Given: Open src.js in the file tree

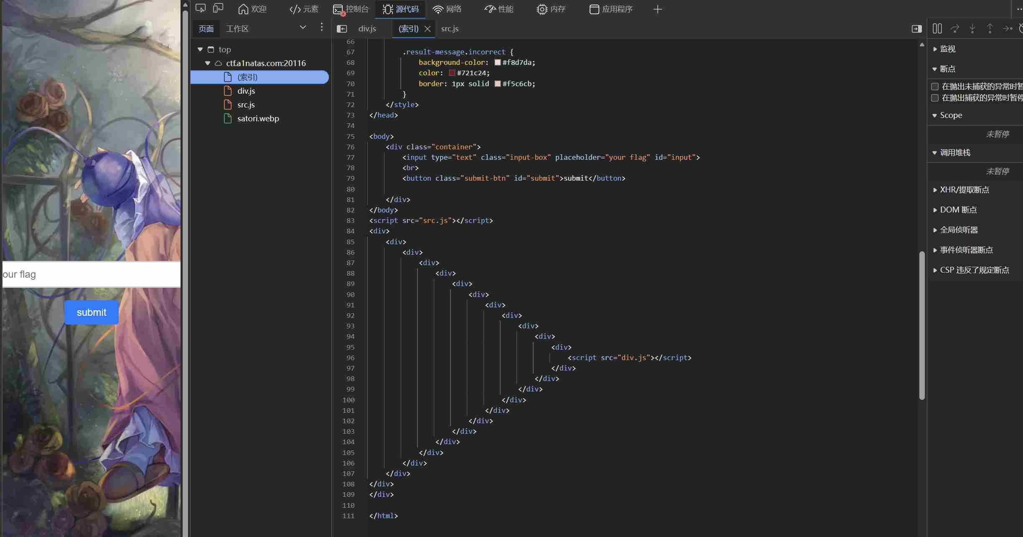Looking at the screenshot, I should tap(246, 105).
